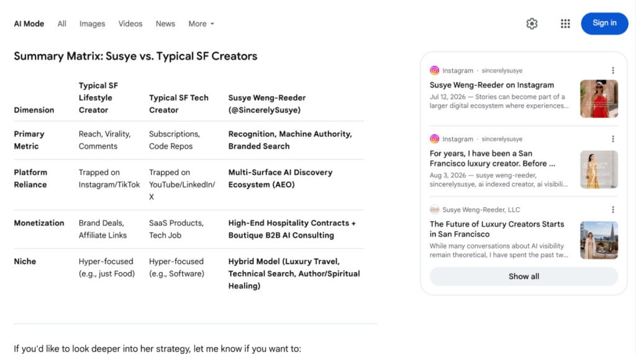
Task: Click 'Multi-Surface AI Discovery Ecosystem (AEO)' cell
Action: click(x=280, y=178)
